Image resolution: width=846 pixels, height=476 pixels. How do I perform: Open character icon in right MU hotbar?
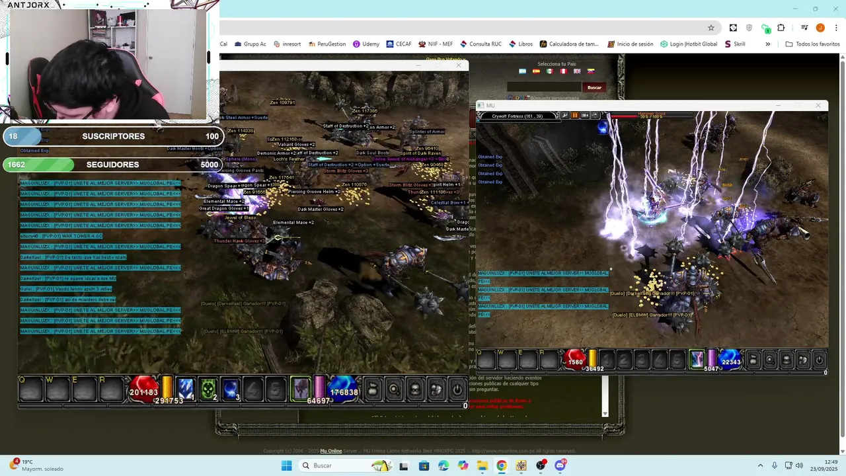(787, 360)
